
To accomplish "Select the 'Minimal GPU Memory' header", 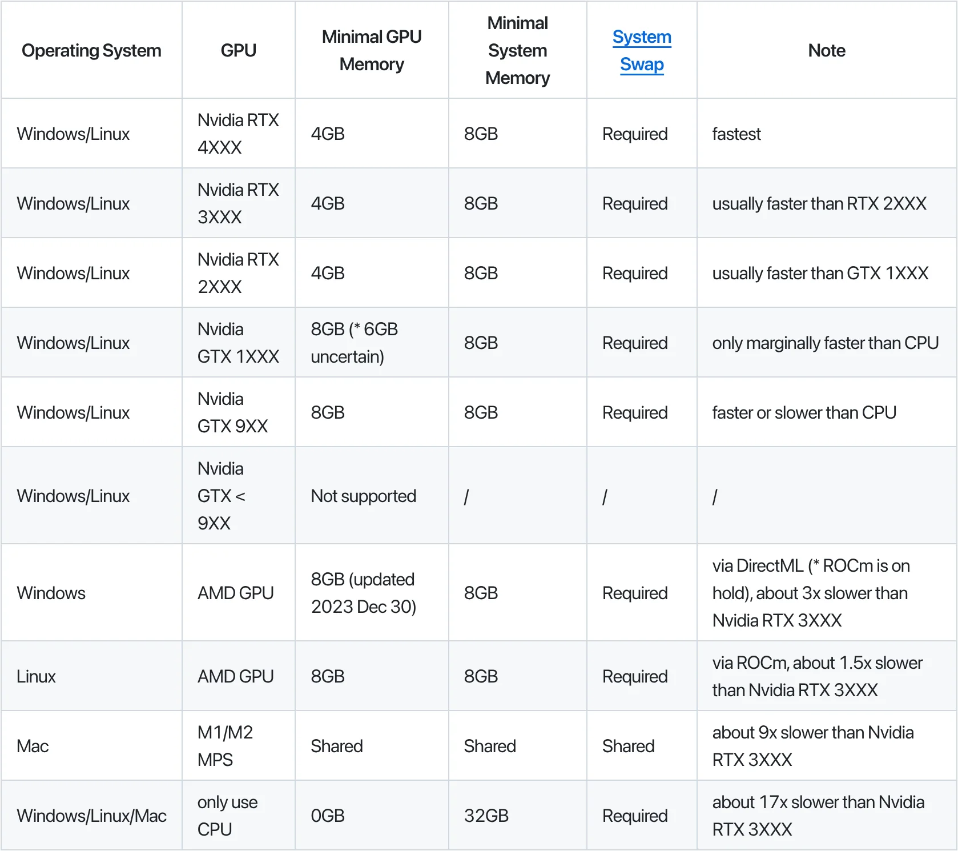I will coord(372,50).
